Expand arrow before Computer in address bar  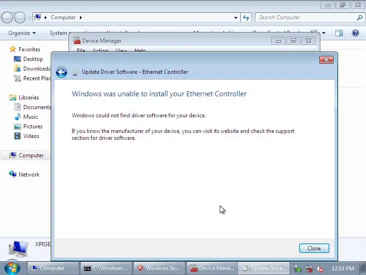(x=46, y=17)
